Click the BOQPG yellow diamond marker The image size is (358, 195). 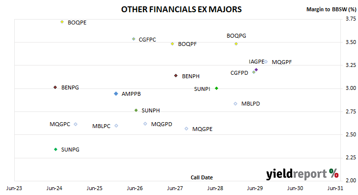point(236,44)
